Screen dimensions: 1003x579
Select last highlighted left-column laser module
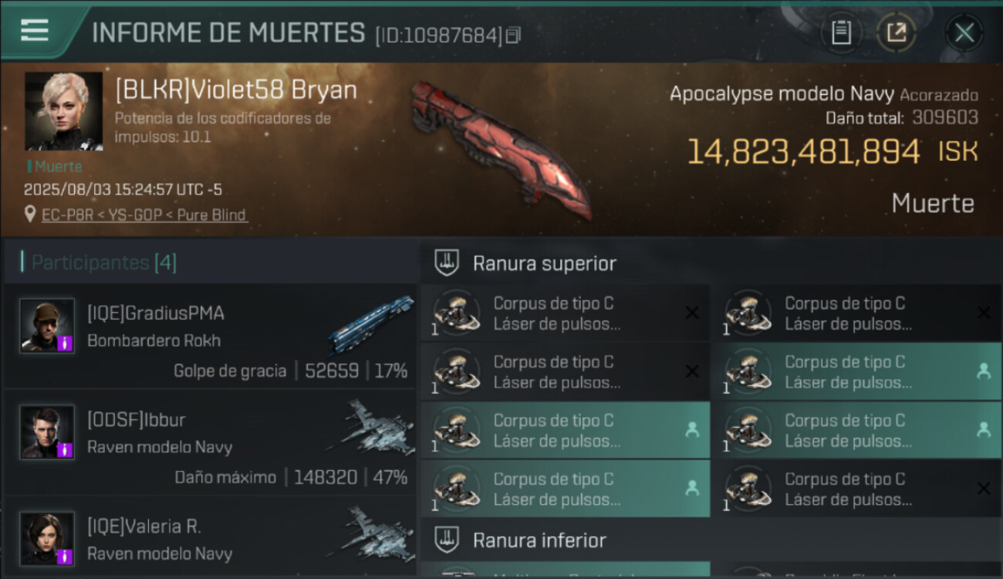click(x=566, y=489)
